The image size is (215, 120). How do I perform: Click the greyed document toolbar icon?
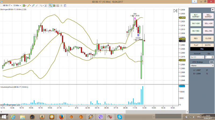tap(61, 5)
